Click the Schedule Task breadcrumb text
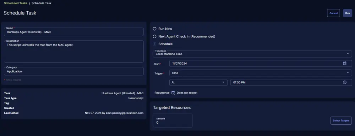 (x=42, y=3)
